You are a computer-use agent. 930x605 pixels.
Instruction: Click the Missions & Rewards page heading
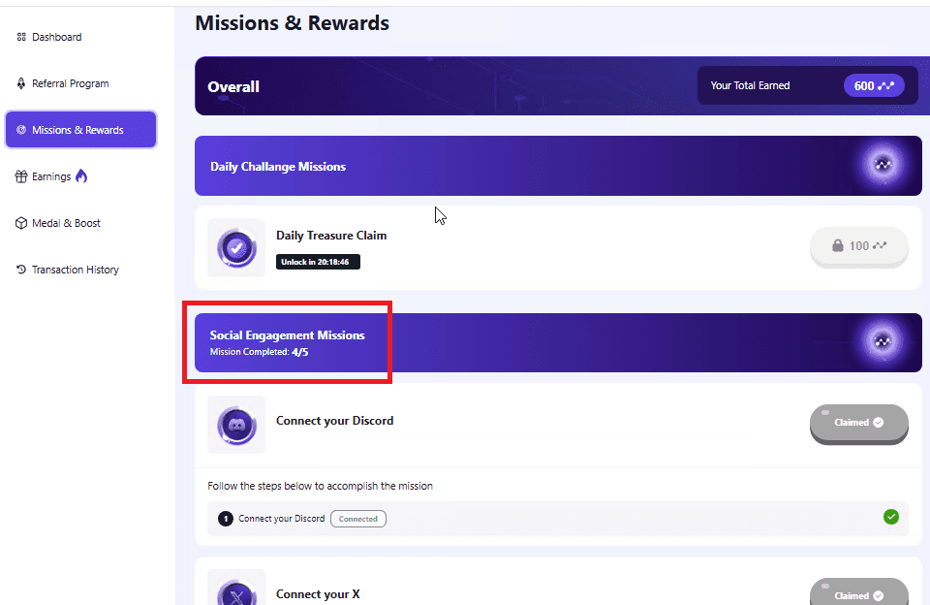(293, 23)
